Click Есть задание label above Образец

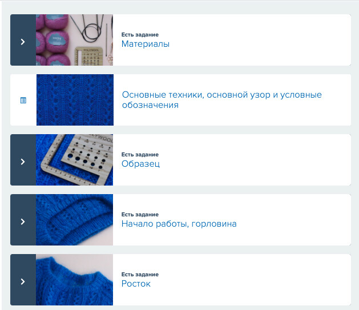pyautogui.click(x=140, y=155)
